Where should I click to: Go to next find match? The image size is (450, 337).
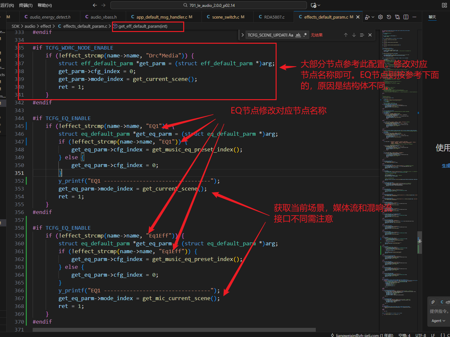point(354,35)
